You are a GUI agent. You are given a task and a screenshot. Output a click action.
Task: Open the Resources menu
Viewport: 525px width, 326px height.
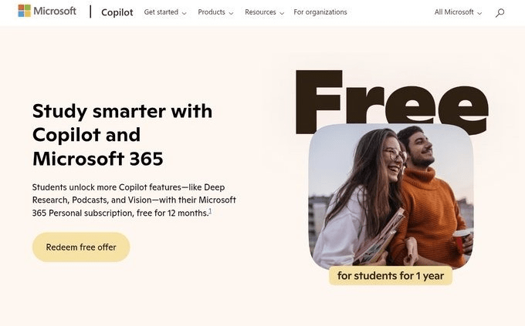(x=259, y=12)
